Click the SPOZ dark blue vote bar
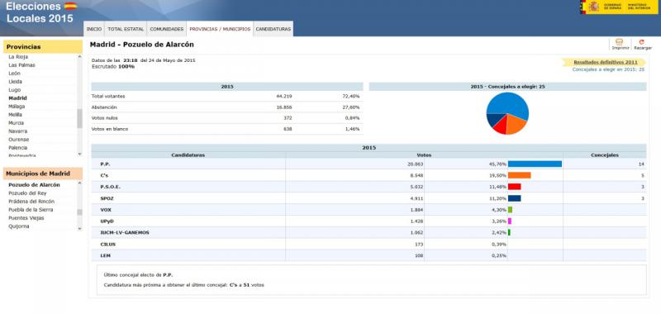The width and height of the screenshot is (661, 314). [x=514, y=198]
